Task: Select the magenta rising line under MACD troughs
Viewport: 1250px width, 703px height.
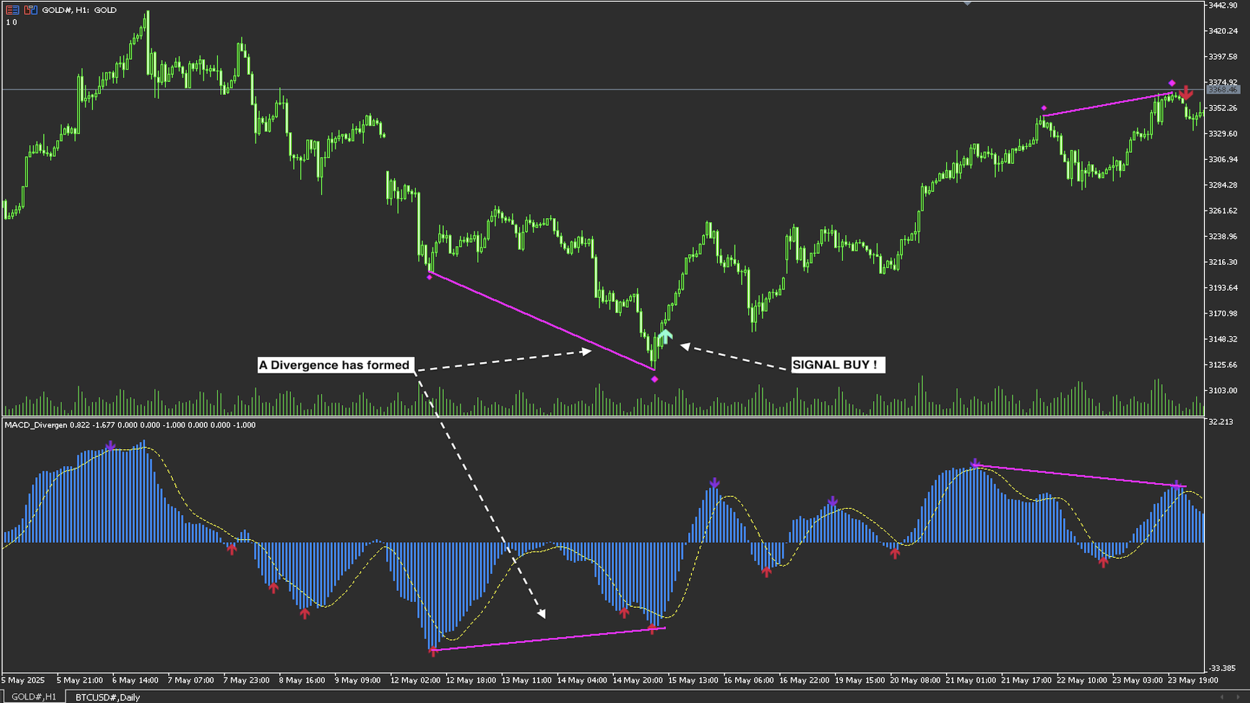Action: [548, 639]
